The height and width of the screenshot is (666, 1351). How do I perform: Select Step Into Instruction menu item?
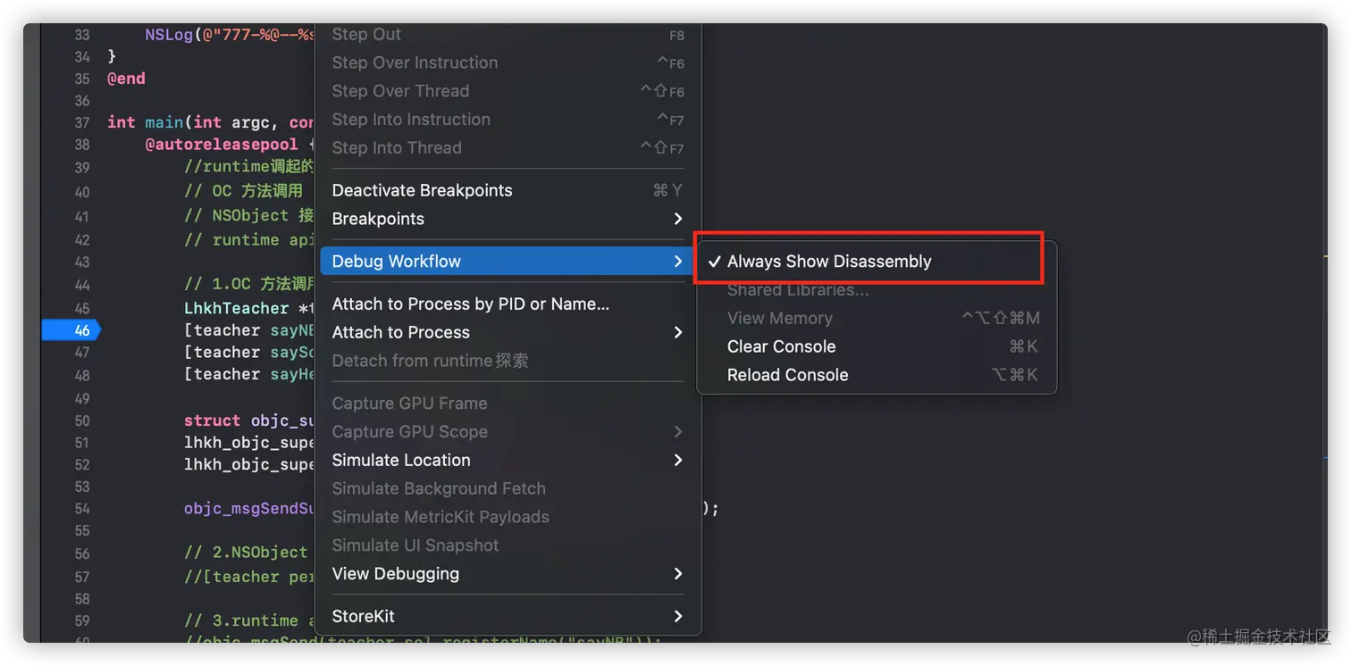pyautogui.click(x=508, y=120)
